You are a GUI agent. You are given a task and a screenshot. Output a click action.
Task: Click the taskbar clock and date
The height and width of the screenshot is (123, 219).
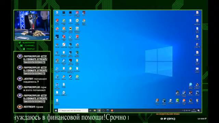point(194,110)
